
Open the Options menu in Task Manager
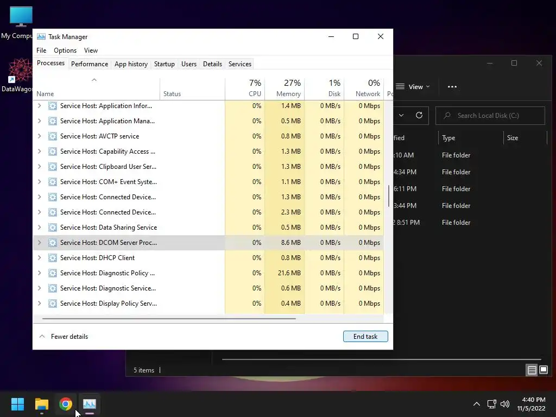click(x=65, y=50)
